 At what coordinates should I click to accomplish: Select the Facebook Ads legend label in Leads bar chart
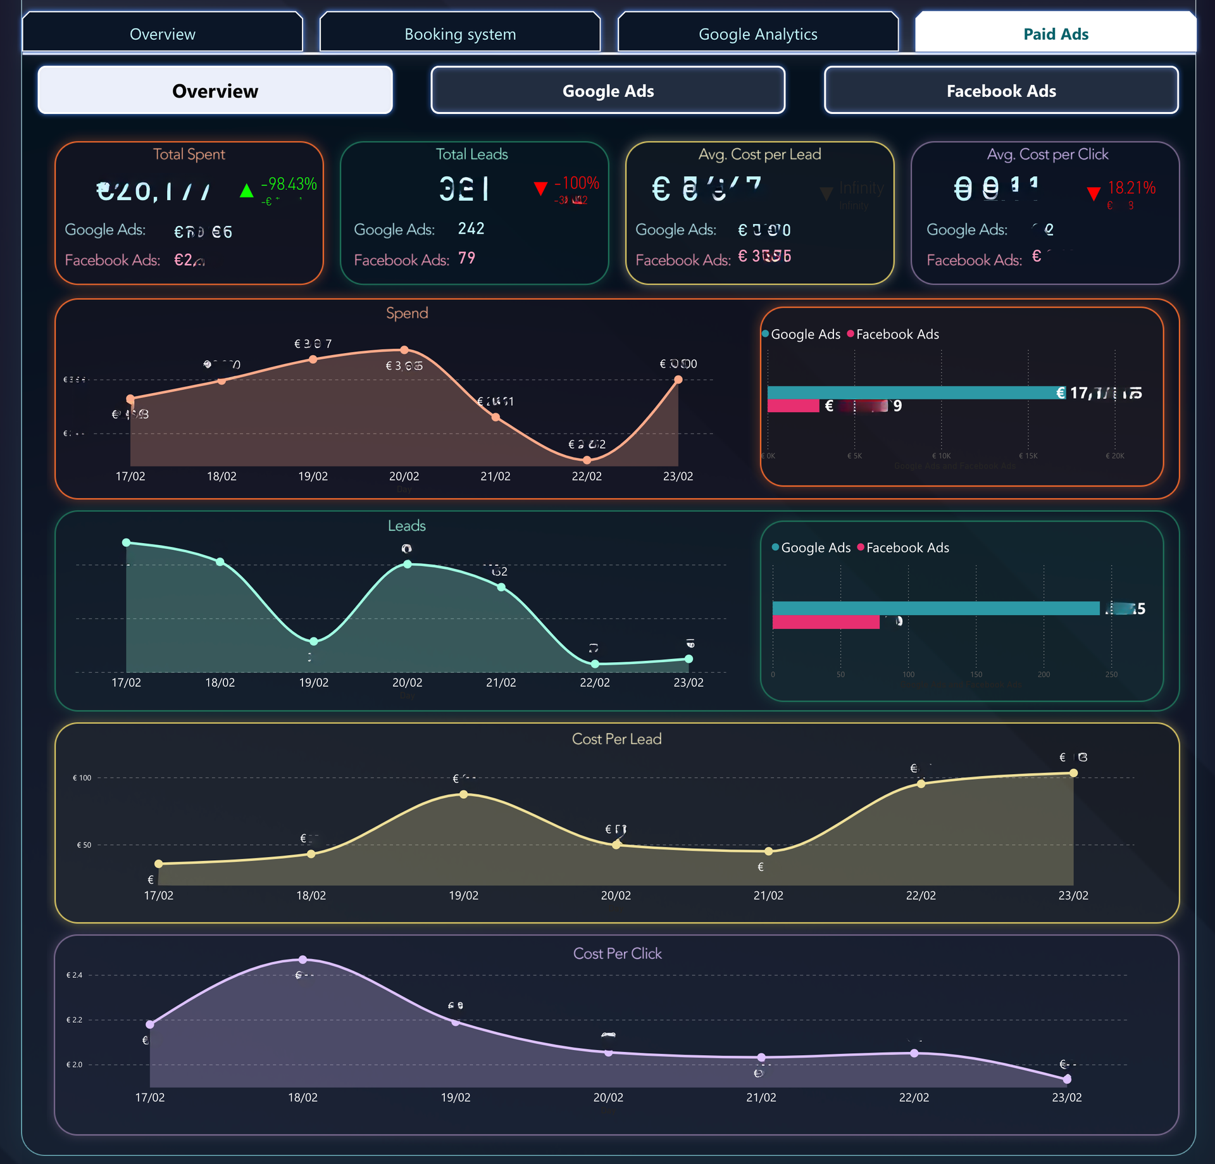tap(907, 548)
